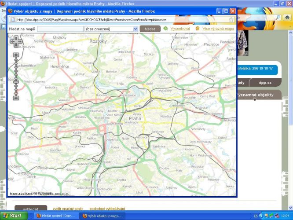Click the search magnifier in main Firefox window
Image resolution: width=293 pixels, height=220 pixels.
[x=278, y=18]
